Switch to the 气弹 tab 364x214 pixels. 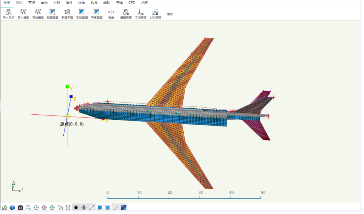119,3
